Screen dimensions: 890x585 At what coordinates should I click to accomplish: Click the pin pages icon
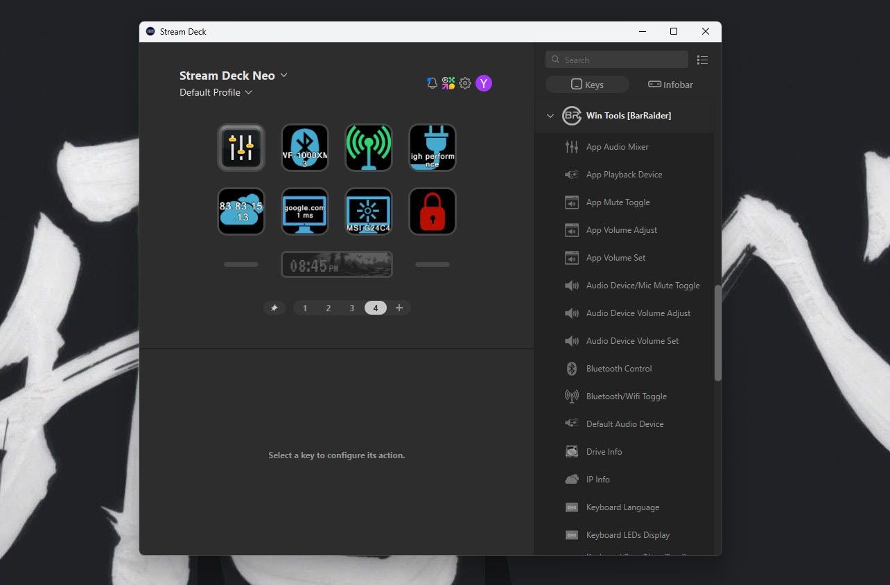(x=274, y=308)
